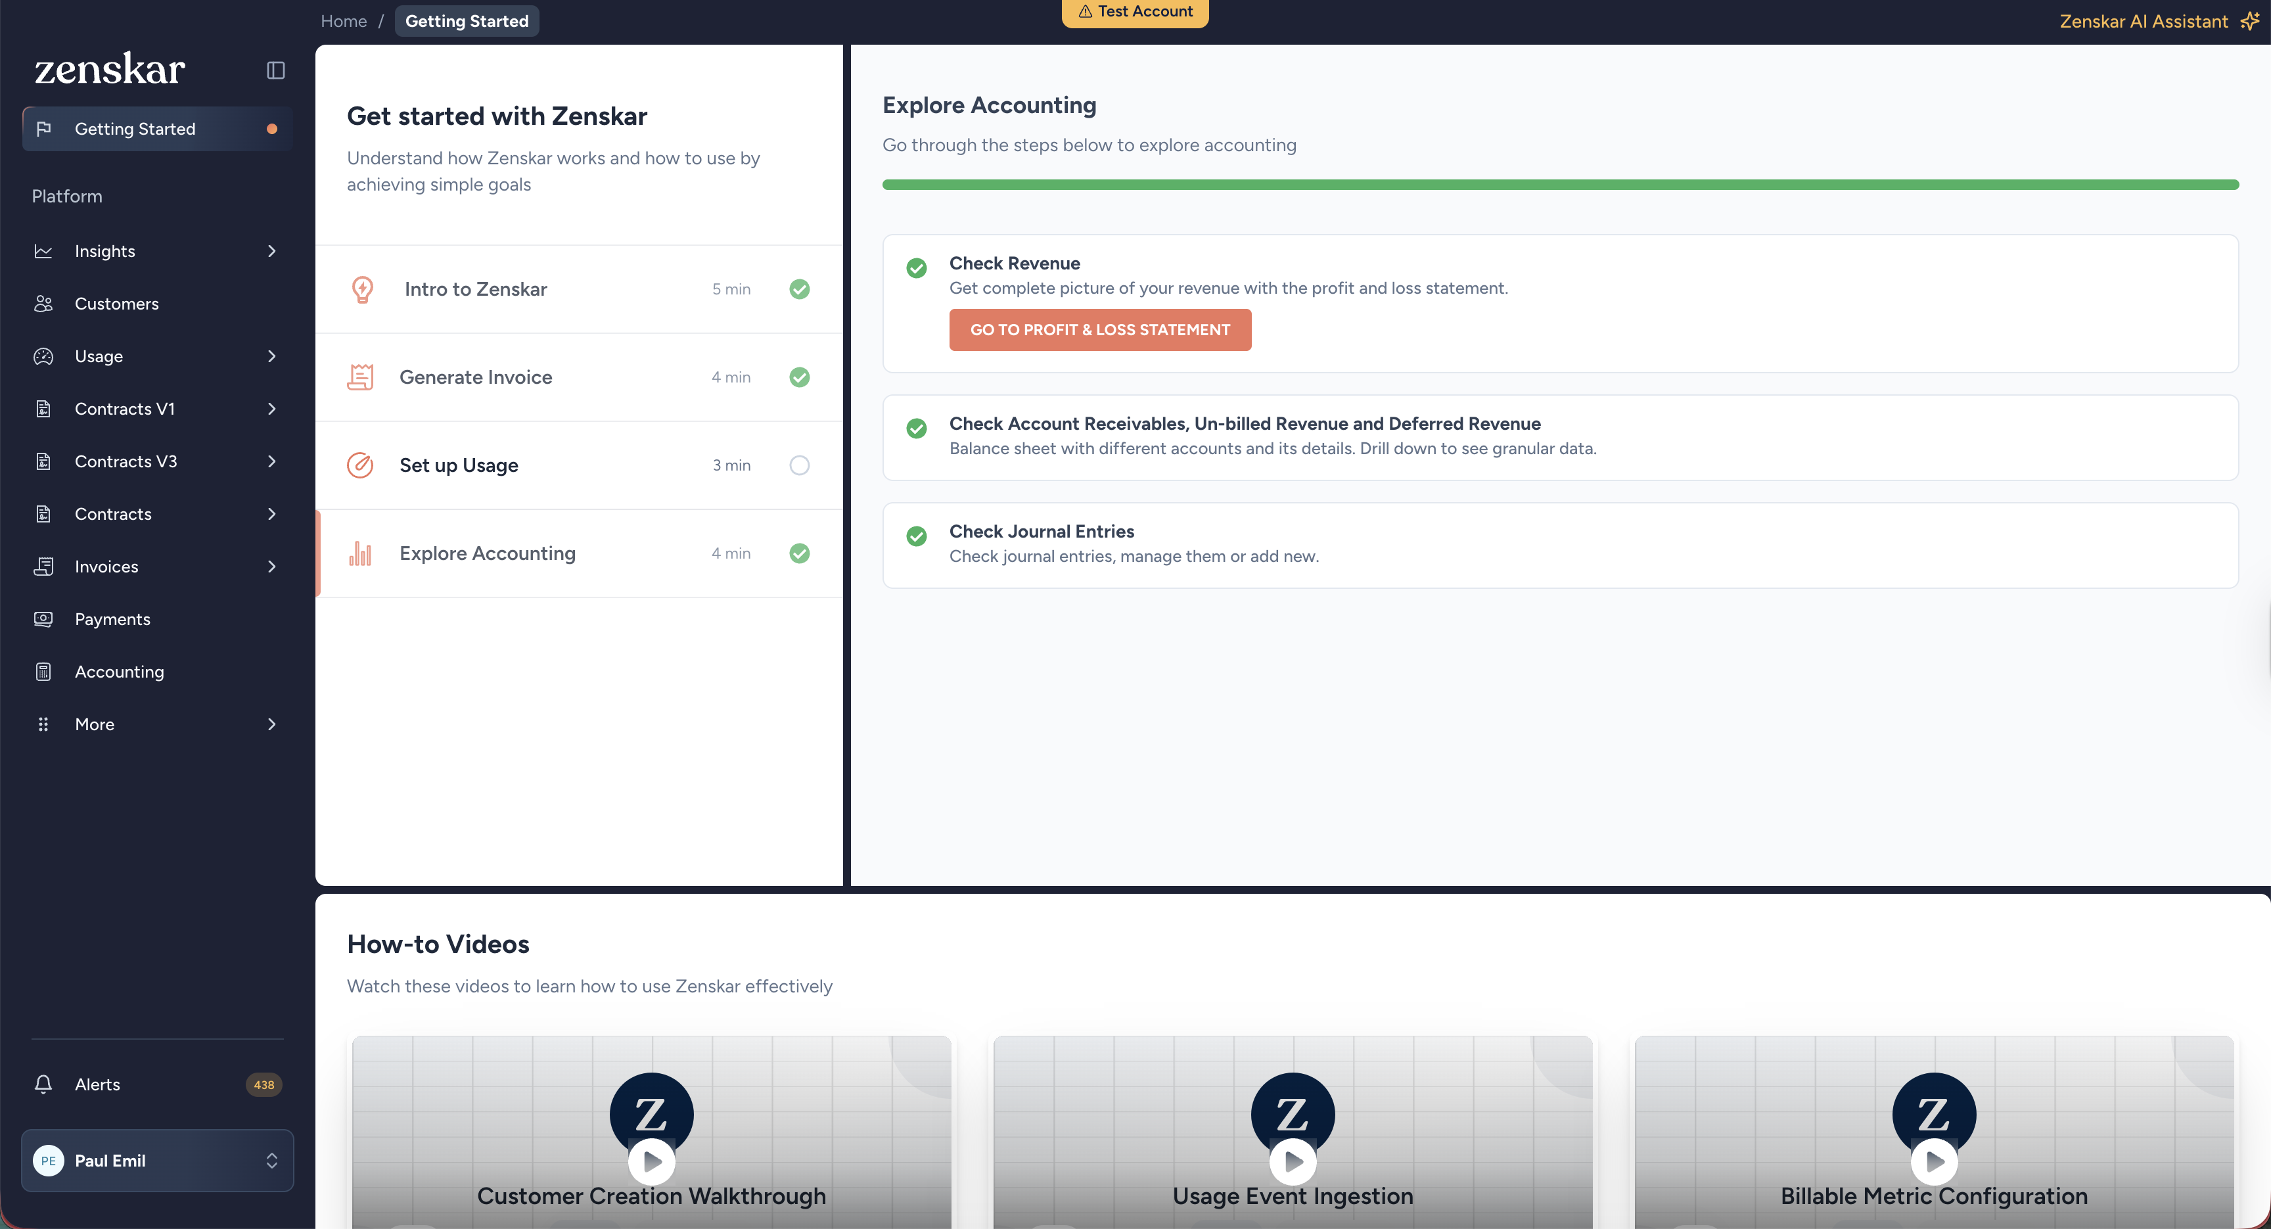This screenshot has height=1229, width=2271.
Task: Expand the Insights submenu chevron
Action: pos(271,251)
